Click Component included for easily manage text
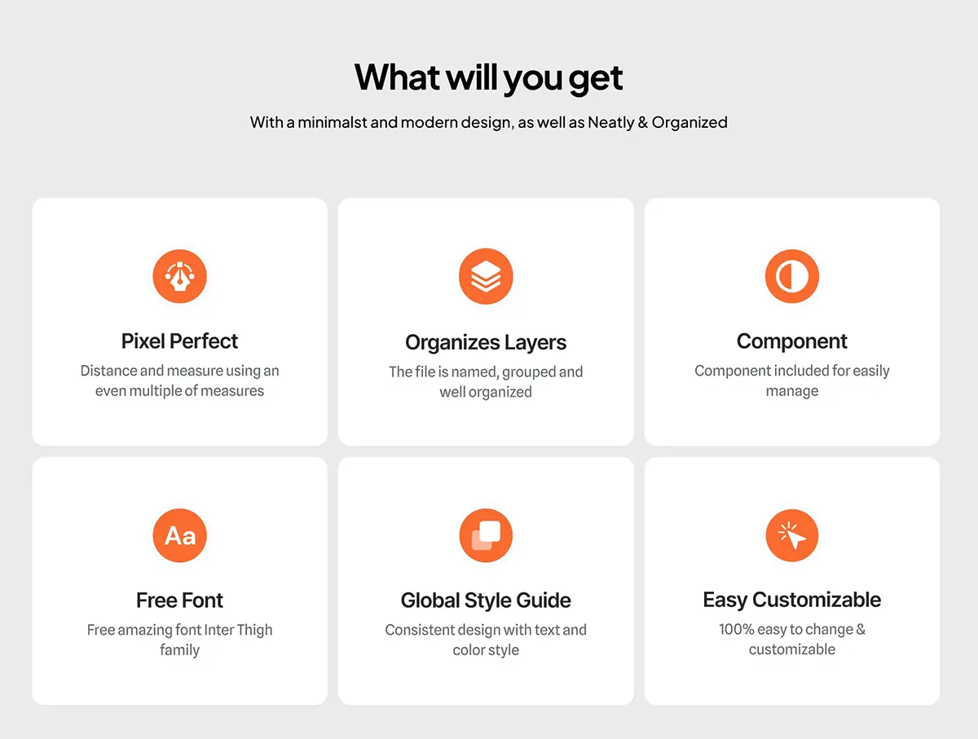The image size is (978, 739). tap(792, 380)
